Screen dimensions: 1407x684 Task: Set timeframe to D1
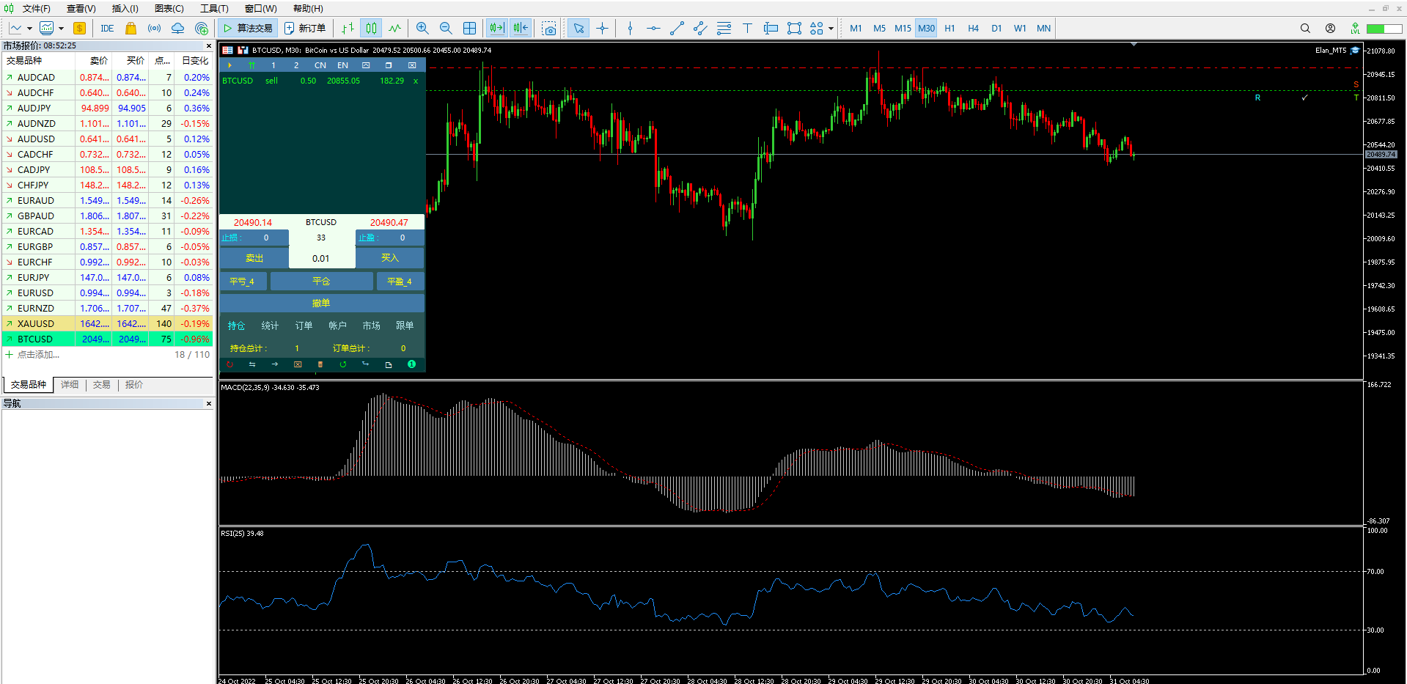996,29
